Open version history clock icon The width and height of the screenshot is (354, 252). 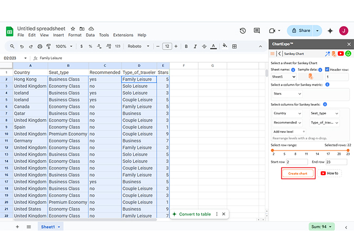pyautogui.click(x=242, y=31)
